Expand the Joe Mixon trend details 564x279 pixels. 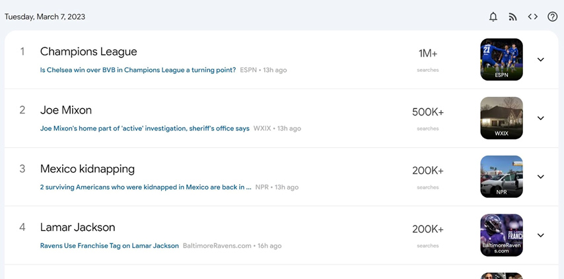pyautogui.click(x=540, y=118)
